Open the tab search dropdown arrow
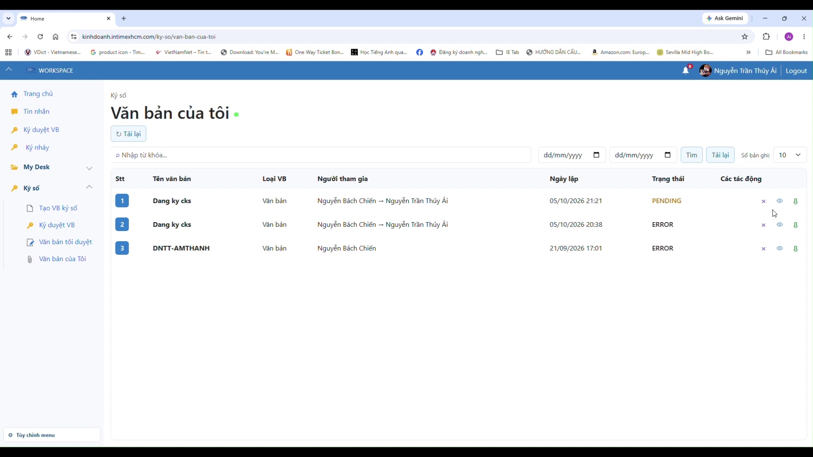Screen dimensions: 813x457 point(8,19)
